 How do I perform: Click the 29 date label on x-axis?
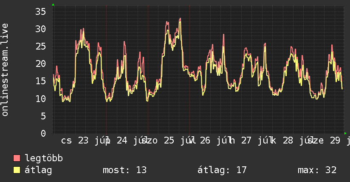coord(335,141)
